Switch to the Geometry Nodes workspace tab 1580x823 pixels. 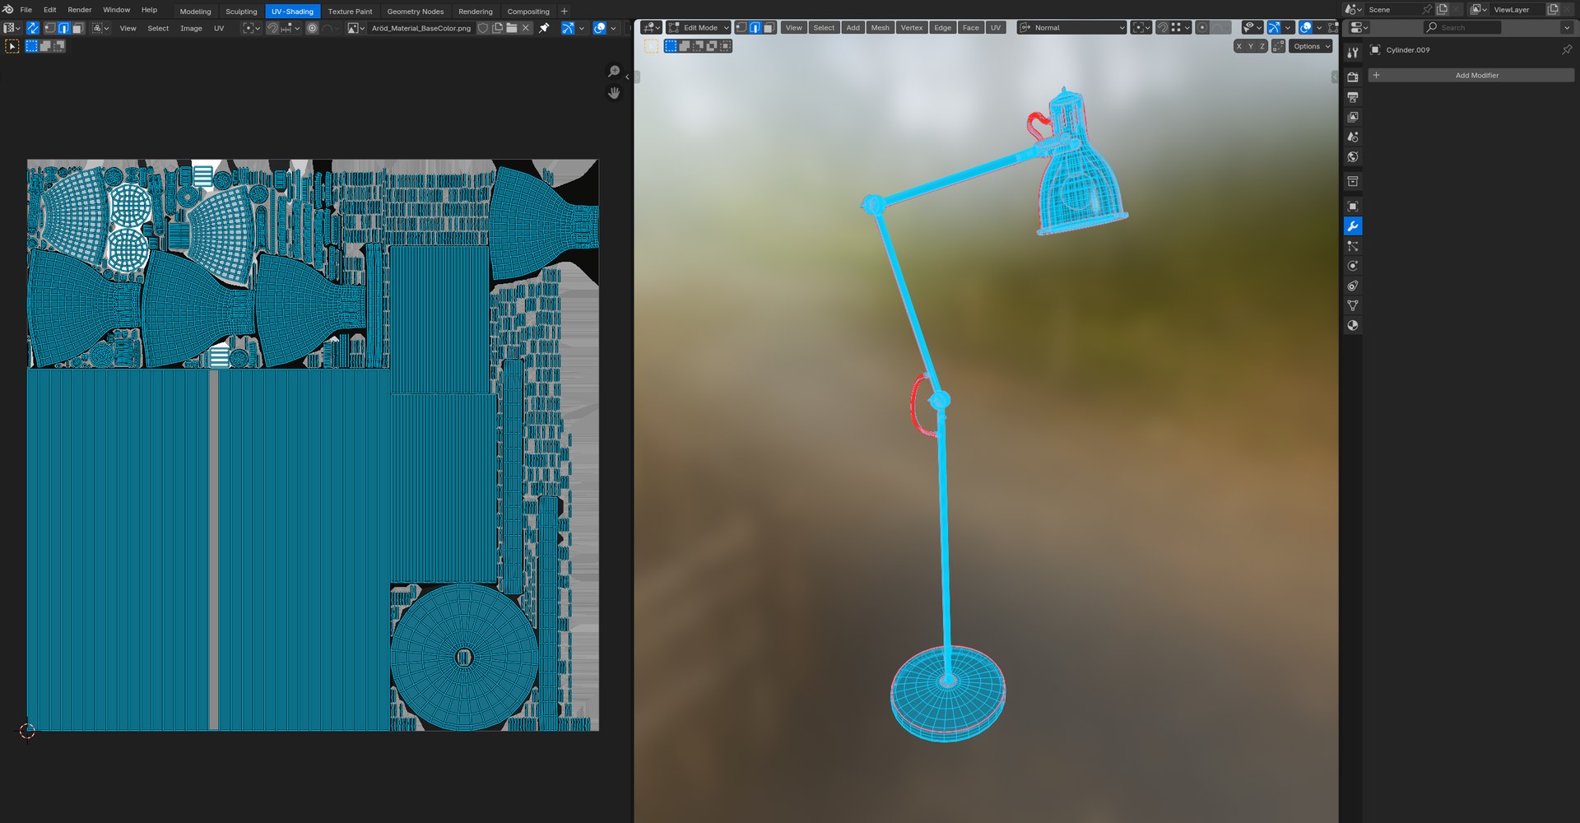(415, 12)
